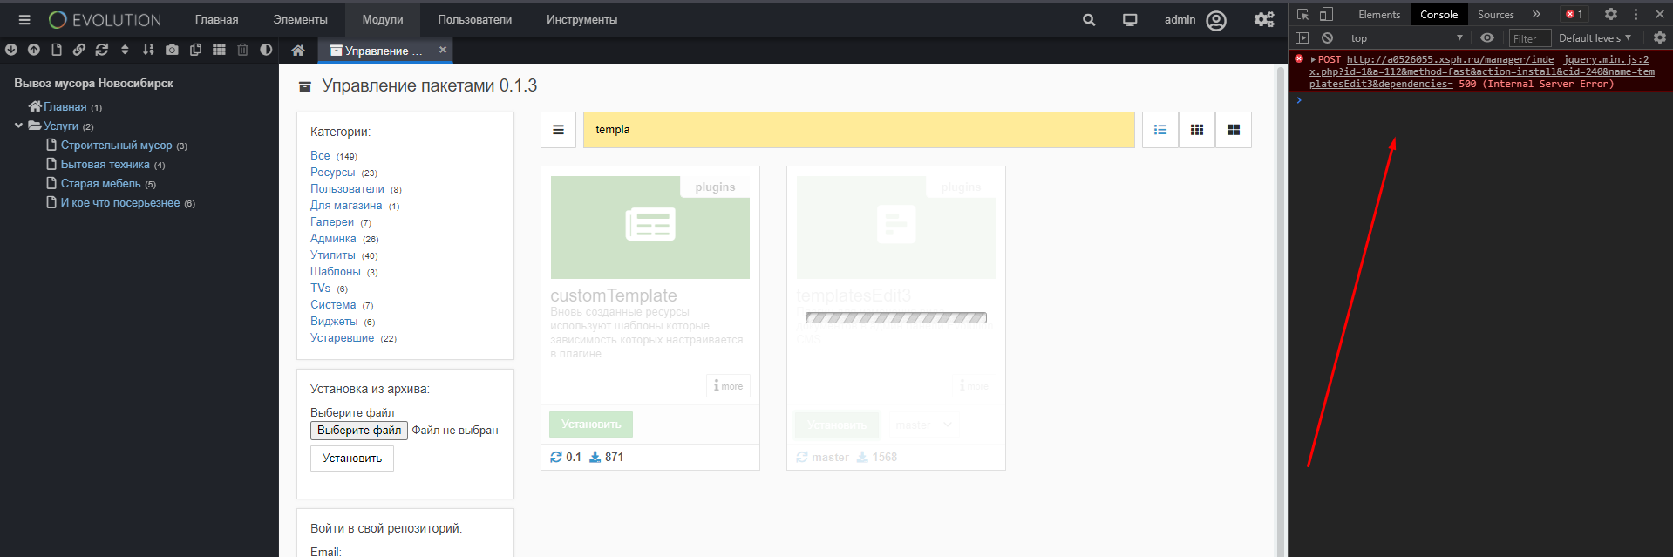
Task: Select the Шаблоны category
Action: pos(336,271)
